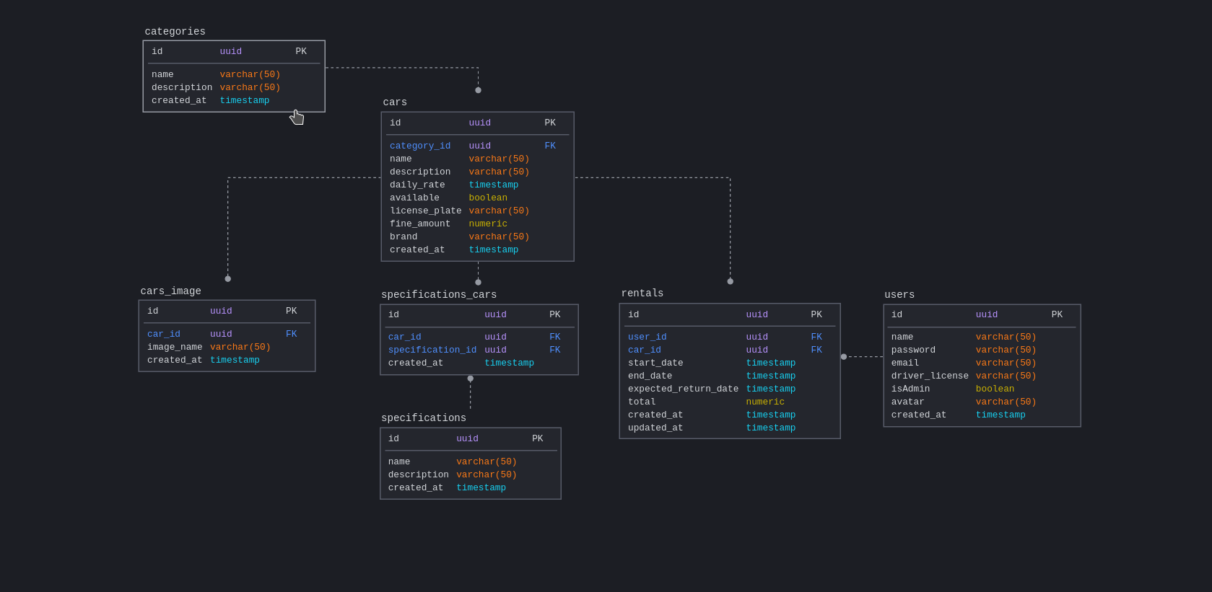Select uuid type of cars id
Viewport: 1212px width, 592px height.
[480, 123]
